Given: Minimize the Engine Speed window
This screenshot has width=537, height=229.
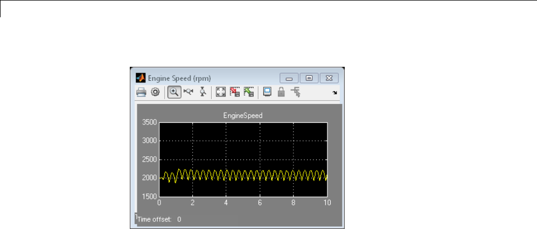Looking at the screenshot, I should (289, 78).
